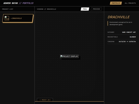This screenshot has height=104, width=139.
Task: Click the Timespan label
Action: (x=111, y=42)
